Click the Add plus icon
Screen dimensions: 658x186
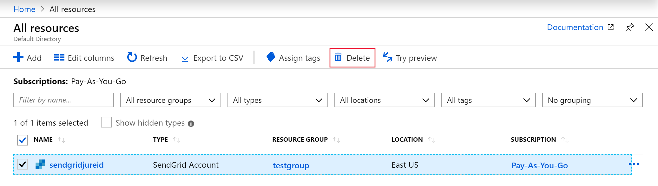pos(18,57)
